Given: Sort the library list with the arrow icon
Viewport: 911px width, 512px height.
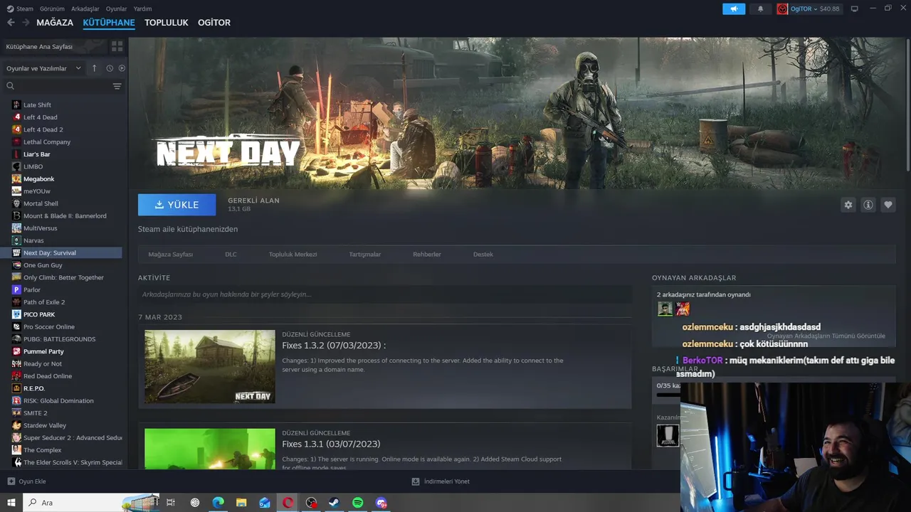Looking at the screenshot, I should pos(94,68).
